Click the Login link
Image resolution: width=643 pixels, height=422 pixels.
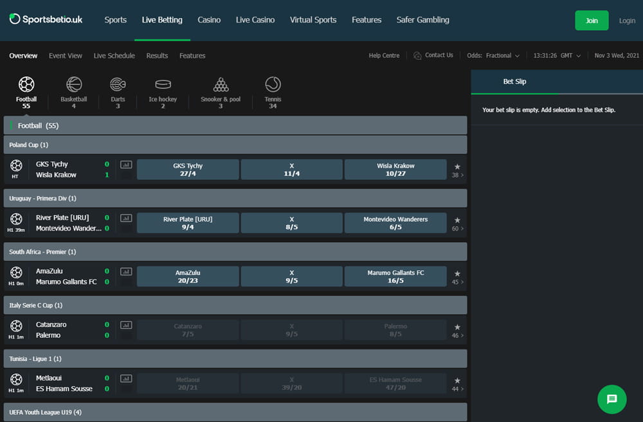(627, 21)
